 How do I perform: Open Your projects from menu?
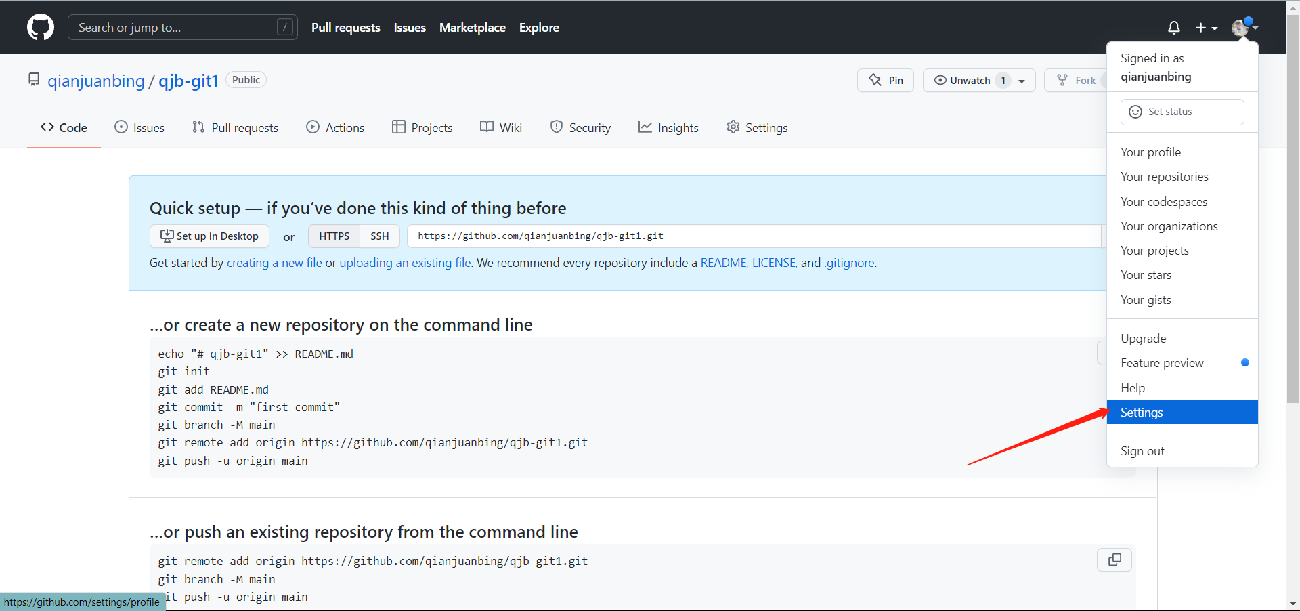(x=1182, y=251)
